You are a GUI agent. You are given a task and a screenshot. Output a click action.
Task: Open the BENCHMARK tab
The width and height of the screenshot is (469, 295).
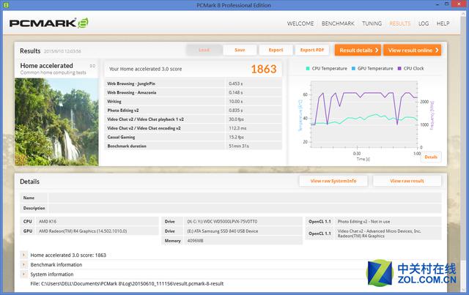338,23
